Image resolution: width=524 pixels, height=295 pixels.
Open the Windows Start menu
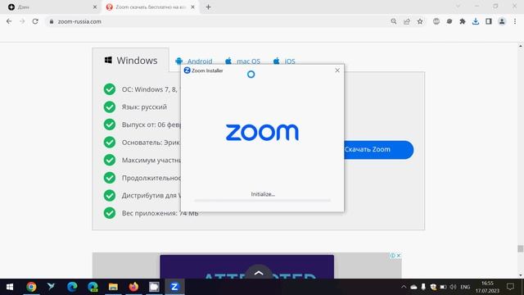click(10, 287)
